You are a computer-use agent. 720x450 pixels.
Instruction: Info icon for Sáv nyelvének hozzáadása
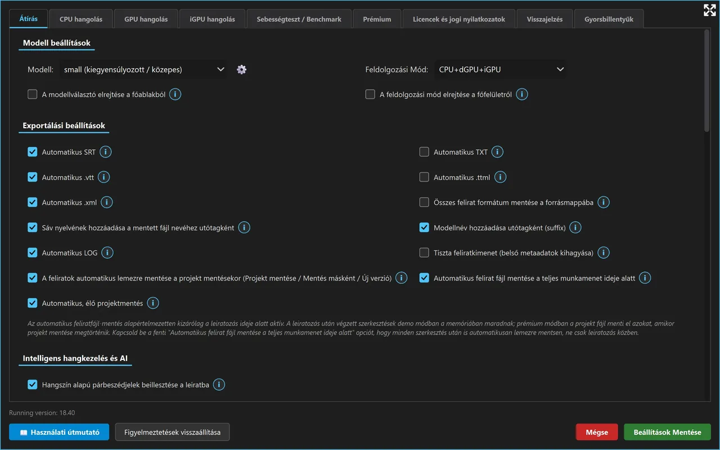pos(244,228)
